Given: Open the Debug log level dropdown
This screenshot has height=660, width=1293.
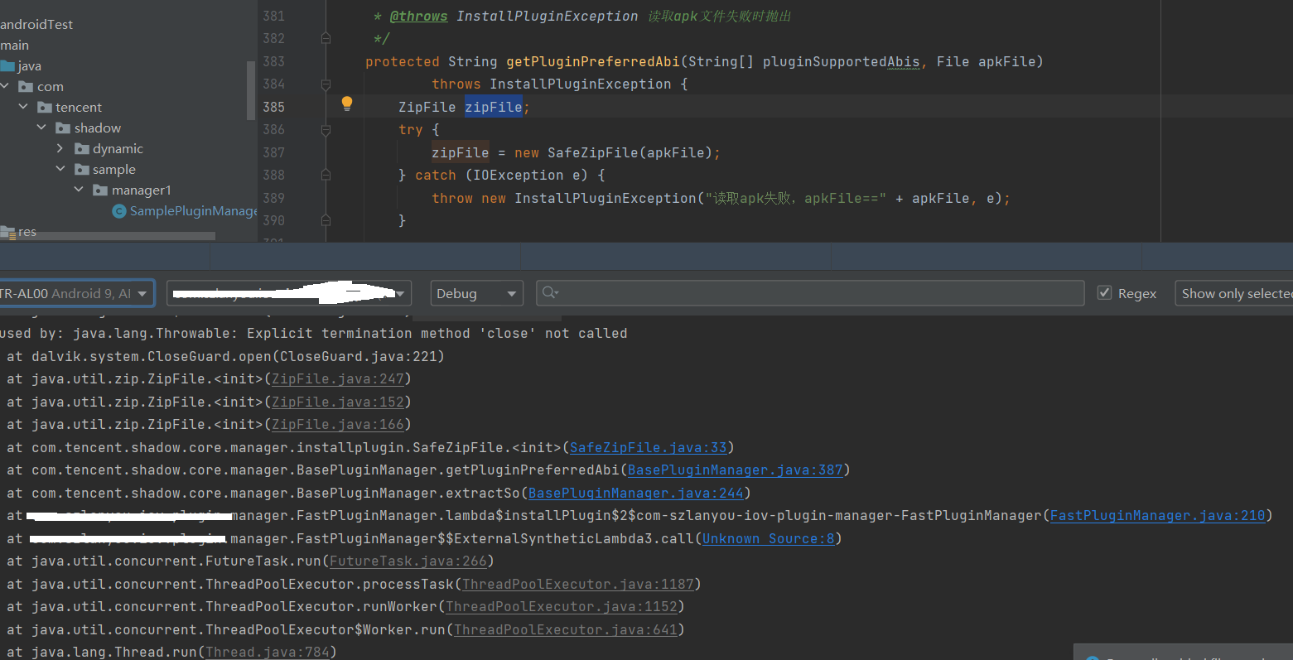Looking at the screenshot, I should click(x=476, y=292).
